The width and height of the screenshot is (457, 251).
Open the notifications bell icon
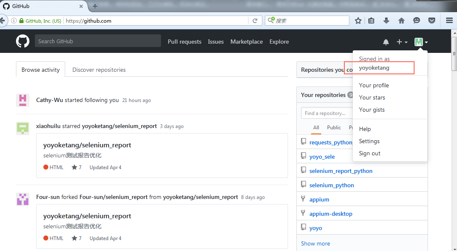coord(386,42)
